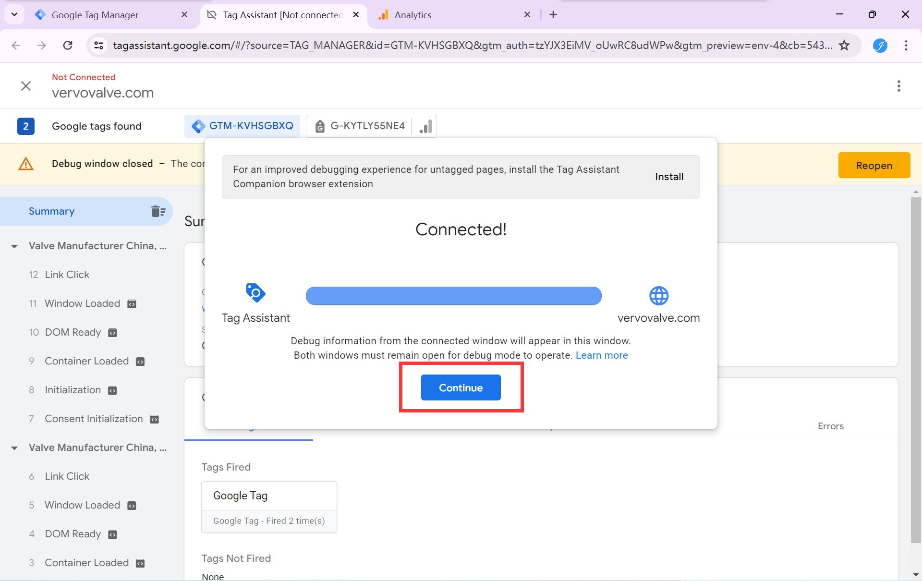922x581 pixels.
Task: Click the API icon beside event 10
Action: point(112,333)
